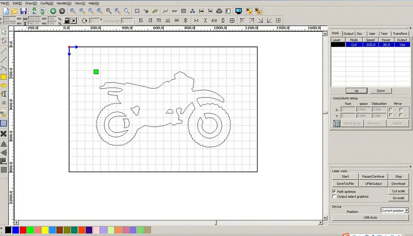Enable the Output select graphics checkbox

tap(334, 196)
